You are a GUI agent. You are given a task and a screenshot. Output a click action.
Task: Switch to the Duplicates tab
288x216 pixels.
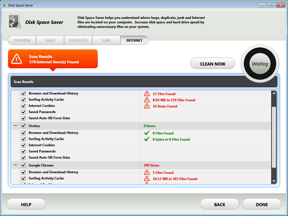tap(78, 40)
